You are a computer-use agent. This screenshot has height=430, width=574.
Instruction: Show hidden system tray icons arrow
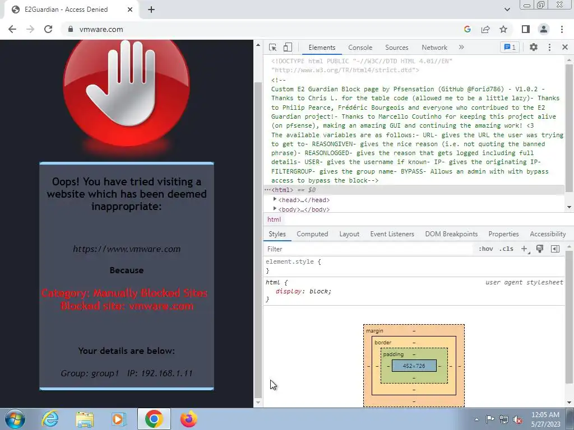click(476, 419)
